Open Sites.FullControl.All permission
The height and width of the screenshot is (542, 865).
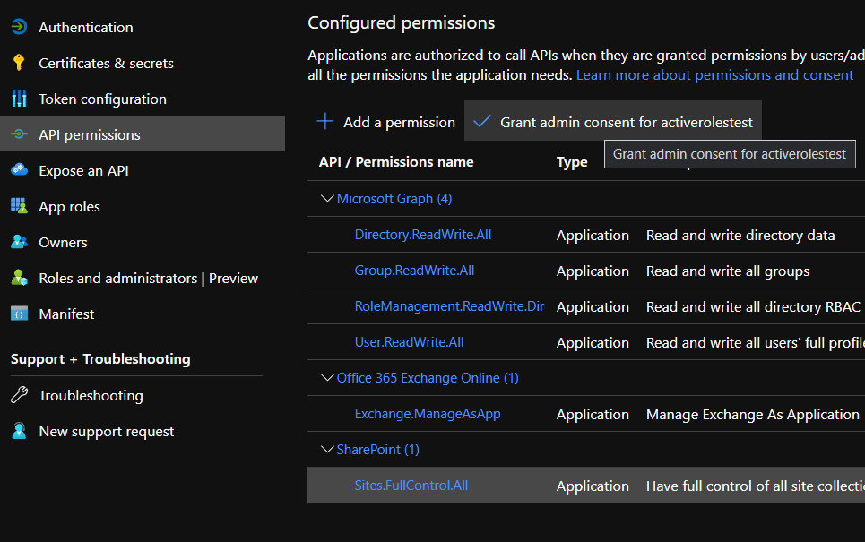(x=411, y=486)
